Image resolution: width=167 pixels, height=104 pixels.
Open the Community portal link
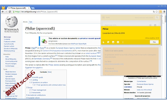point(11,61)
